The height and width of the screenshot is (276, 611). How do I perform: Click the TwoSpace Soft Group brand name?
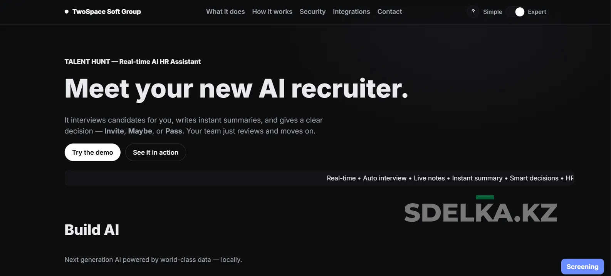(x=107, y=12)
